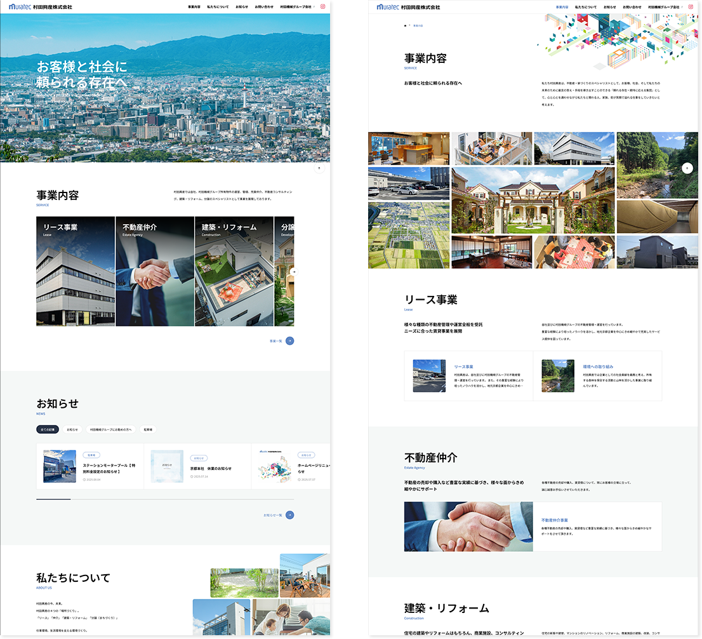The height and width of the screenshot is (639, 702).
Task: Click the forest stream thumbnail in 環境への取り組み card
Action: [558, 376]
